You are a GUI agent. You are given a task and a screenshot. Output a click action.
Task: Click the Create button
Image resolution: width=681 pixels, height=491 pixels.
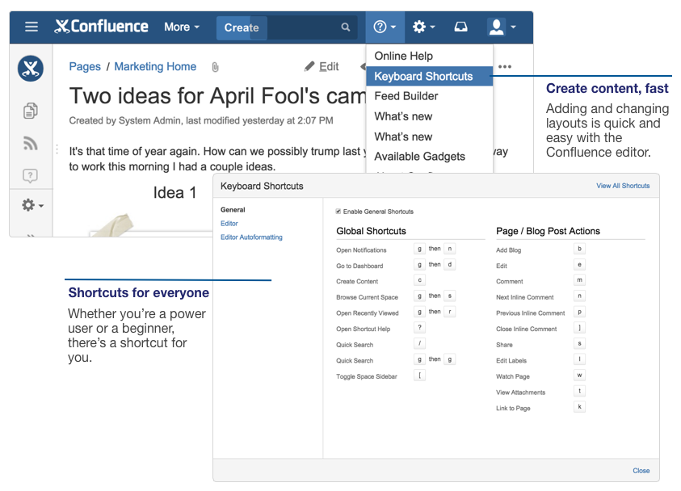pyautogui.click(x=241, y=27)
